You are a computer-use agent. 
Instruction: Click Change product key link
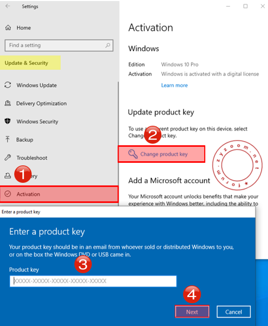click(x=164, y=154)
